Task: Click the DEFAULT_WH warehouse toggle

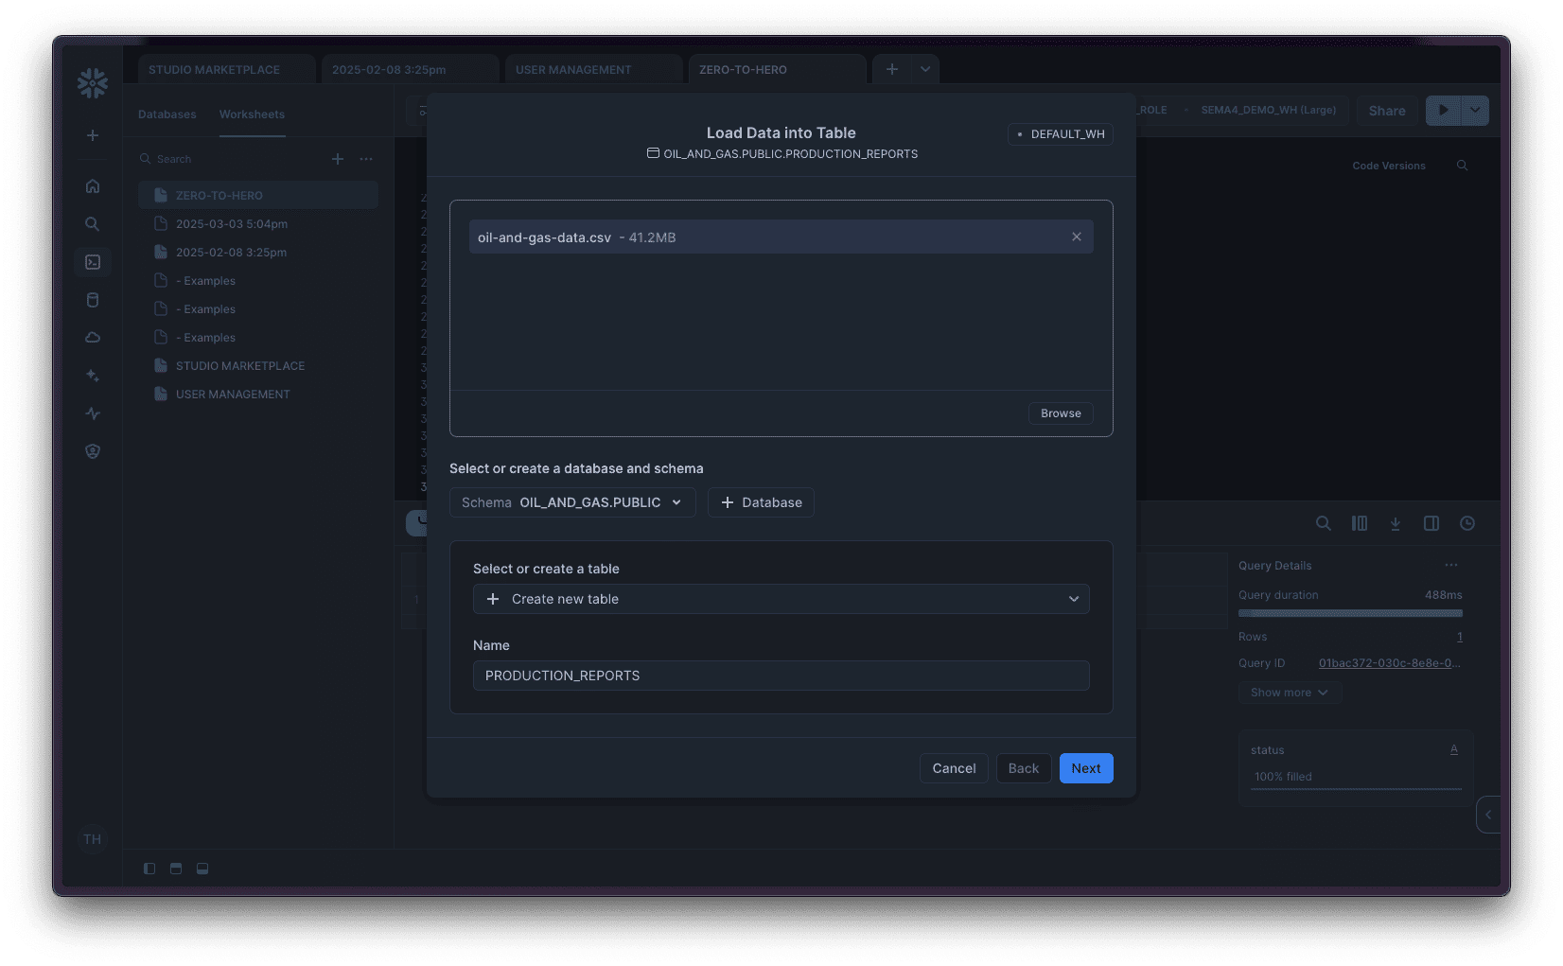Action: (x=1060, y=133)
